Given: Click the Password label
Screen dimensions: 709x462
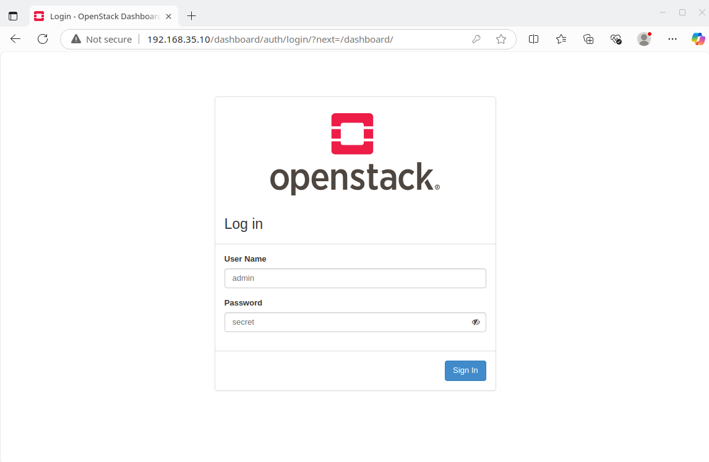Looking at the screenshot, I should coord(243,303).
